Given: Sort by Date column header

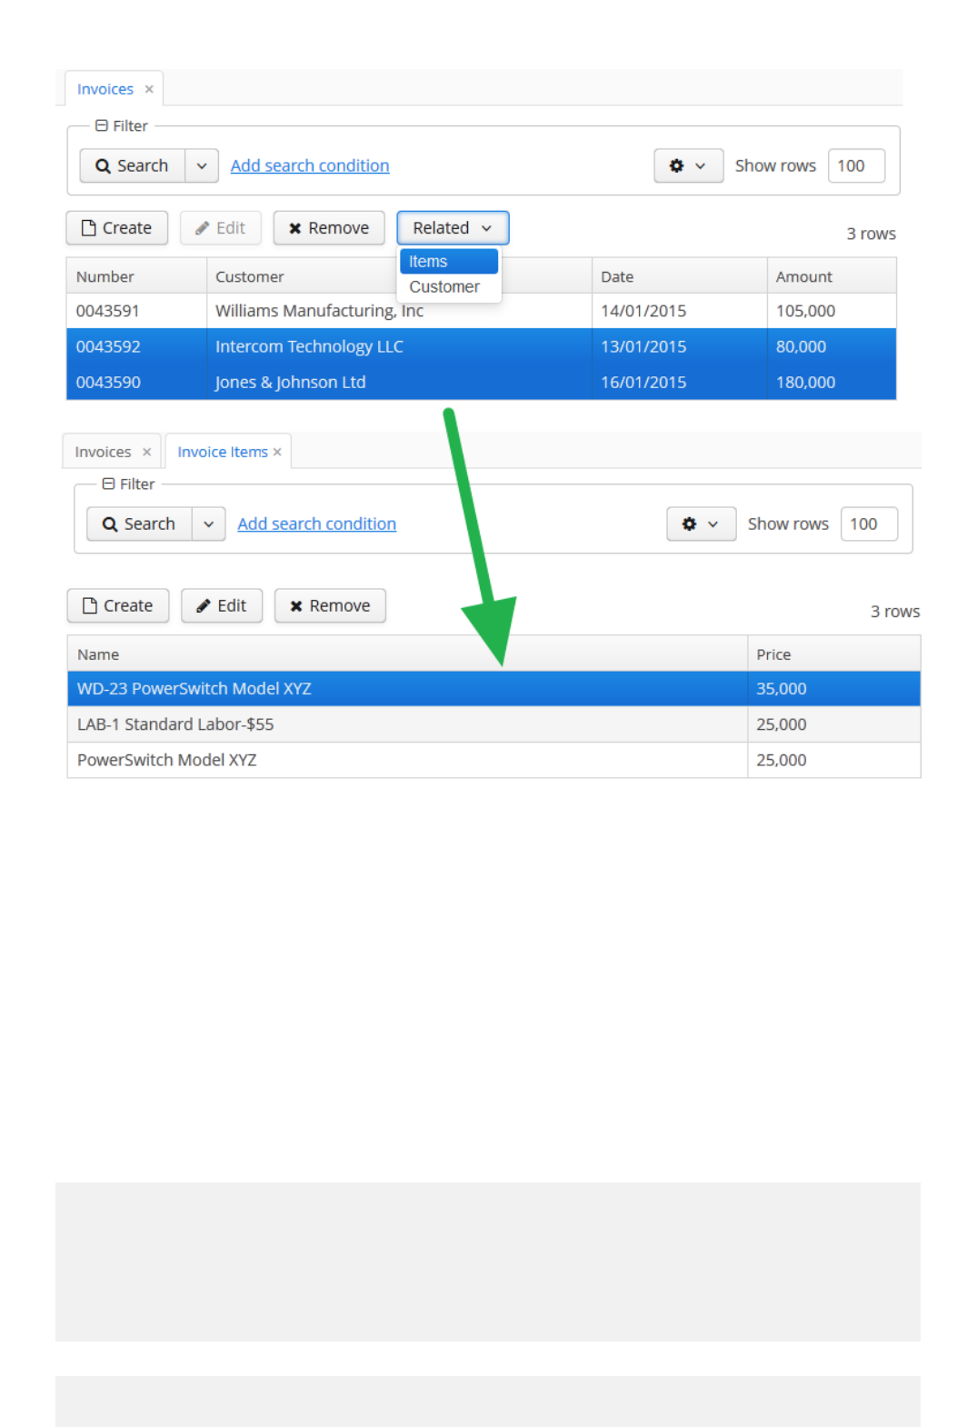Looking at the screenshot, I should point(679,276).
